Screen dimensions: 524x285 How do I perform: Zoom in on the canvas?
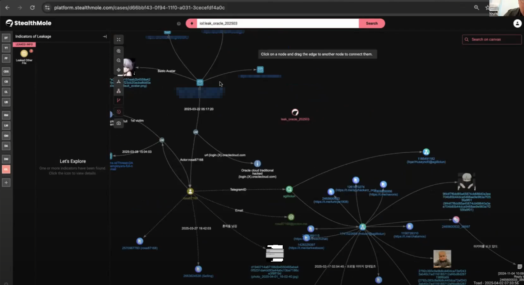pyautogui.click(x=119, y=51)
